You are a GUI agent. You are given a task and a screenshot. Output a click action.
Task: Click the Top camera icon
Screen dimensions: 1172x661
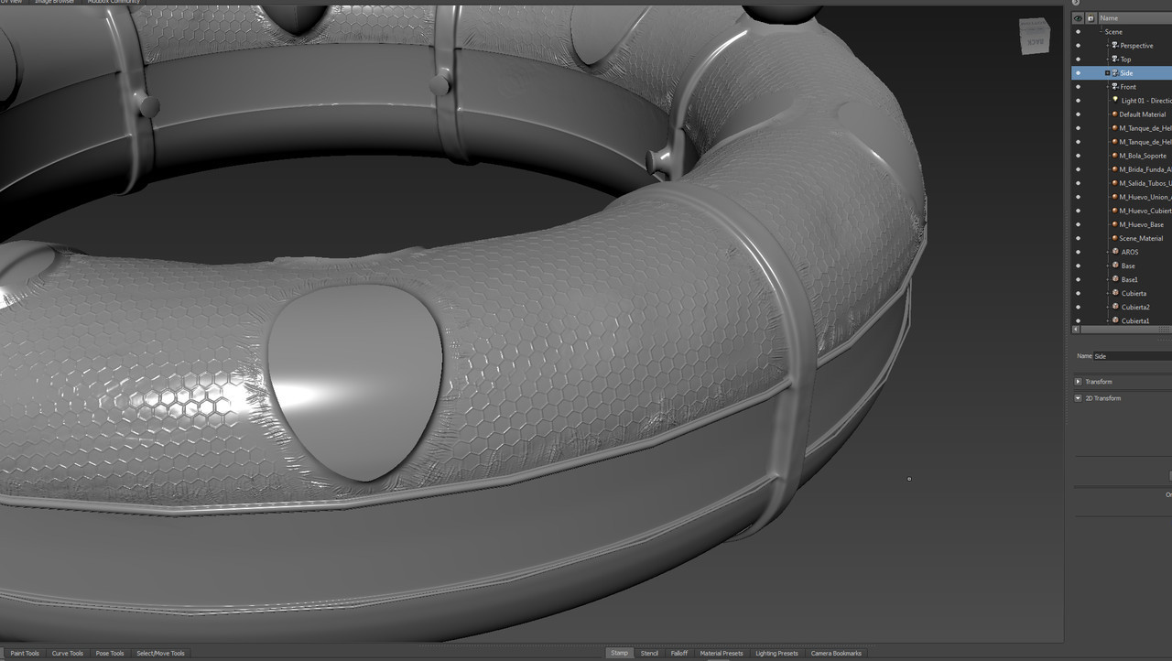[1115, 60]
